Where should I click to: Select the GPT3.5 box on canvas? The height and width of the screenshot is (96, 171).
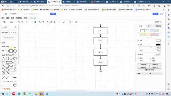click(x=100, y=62)
